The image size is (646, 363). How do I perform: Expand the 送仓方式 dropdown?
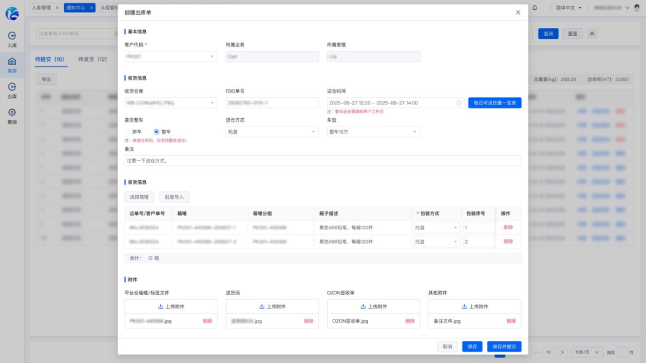[272, 132]
